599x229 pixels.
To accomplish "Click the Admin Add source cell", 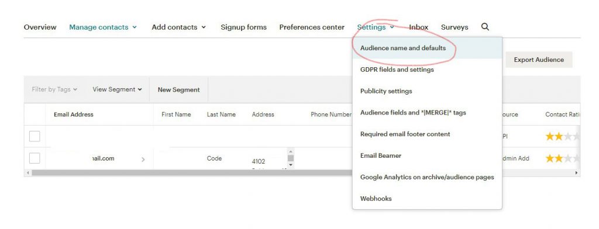I will coord(515,158).
